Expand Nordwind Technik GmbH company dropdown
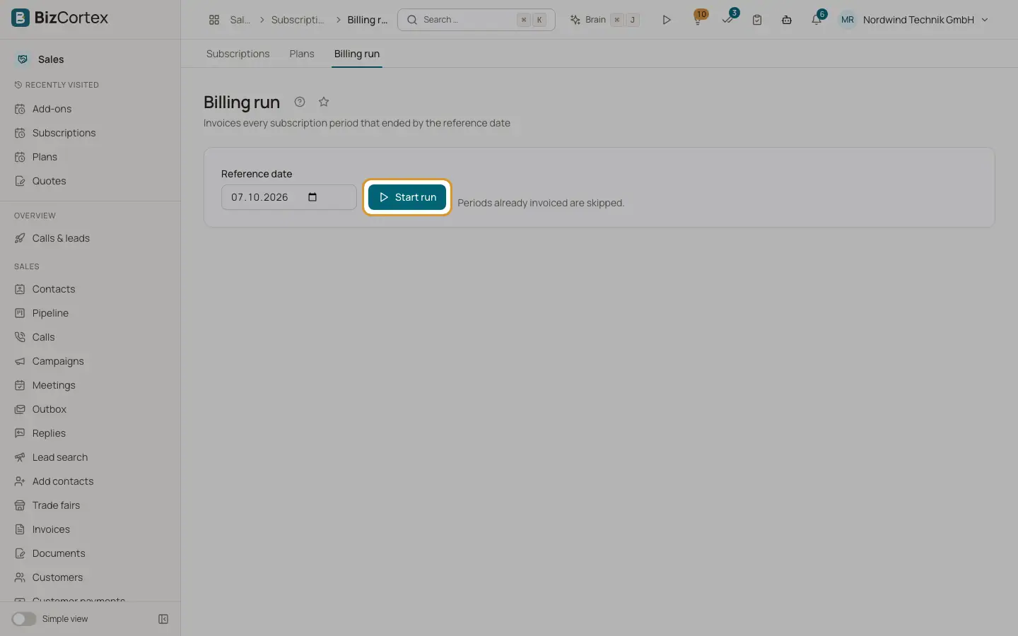Viewport: 1018px width, 636px height. coord(925,20)
